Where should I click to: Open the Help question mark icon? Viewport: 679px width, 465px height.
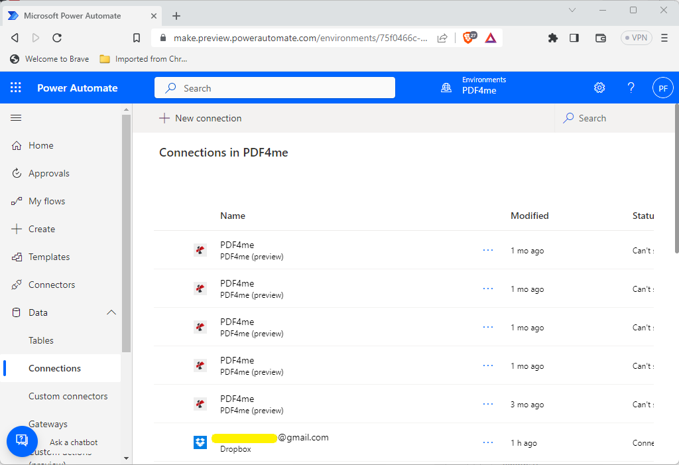click(x=631, y=87)
